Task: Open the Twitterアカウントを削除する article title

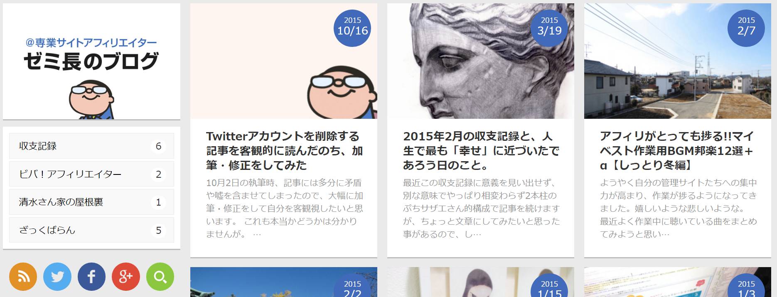Action: pyautogui.click(x=284, y=151)
